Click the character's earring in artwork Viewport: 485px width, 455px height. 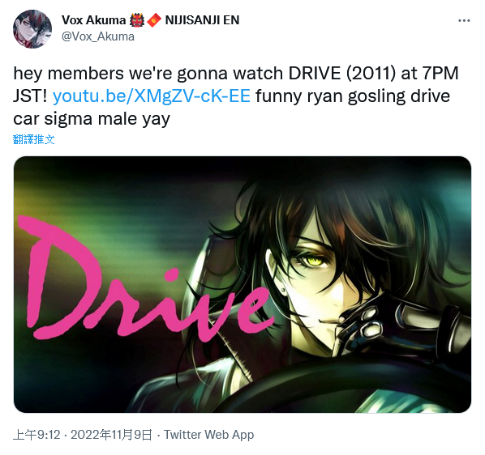pos(283,291)
